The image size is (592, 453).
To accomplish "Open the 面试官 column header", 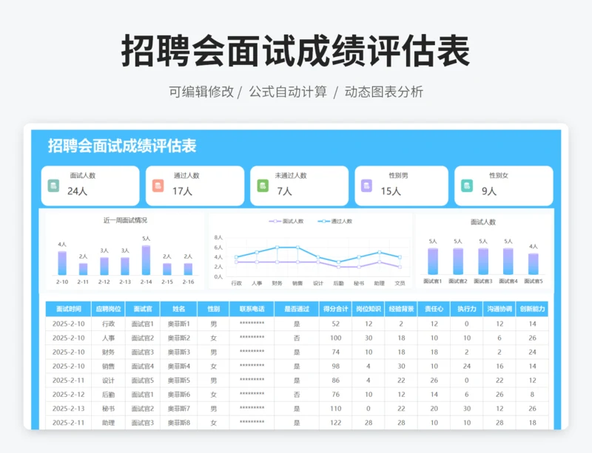I will point(144,310).
